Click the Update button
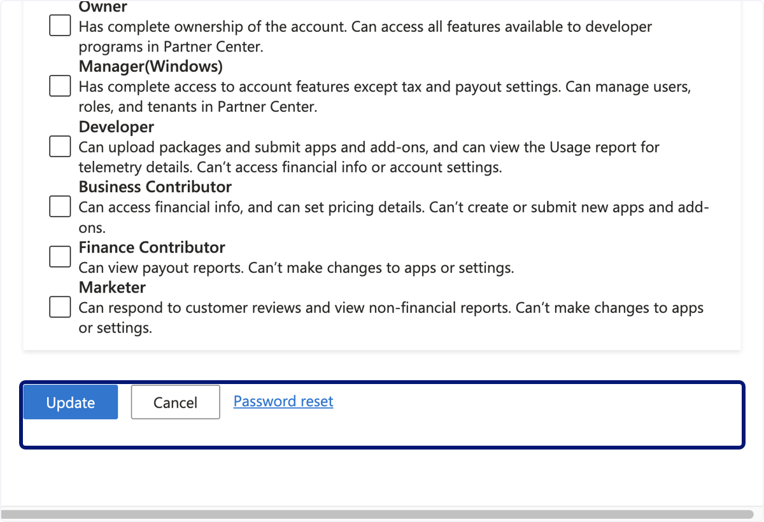The height and width of the screenshot is (522, 764). (x=71, y=402)
